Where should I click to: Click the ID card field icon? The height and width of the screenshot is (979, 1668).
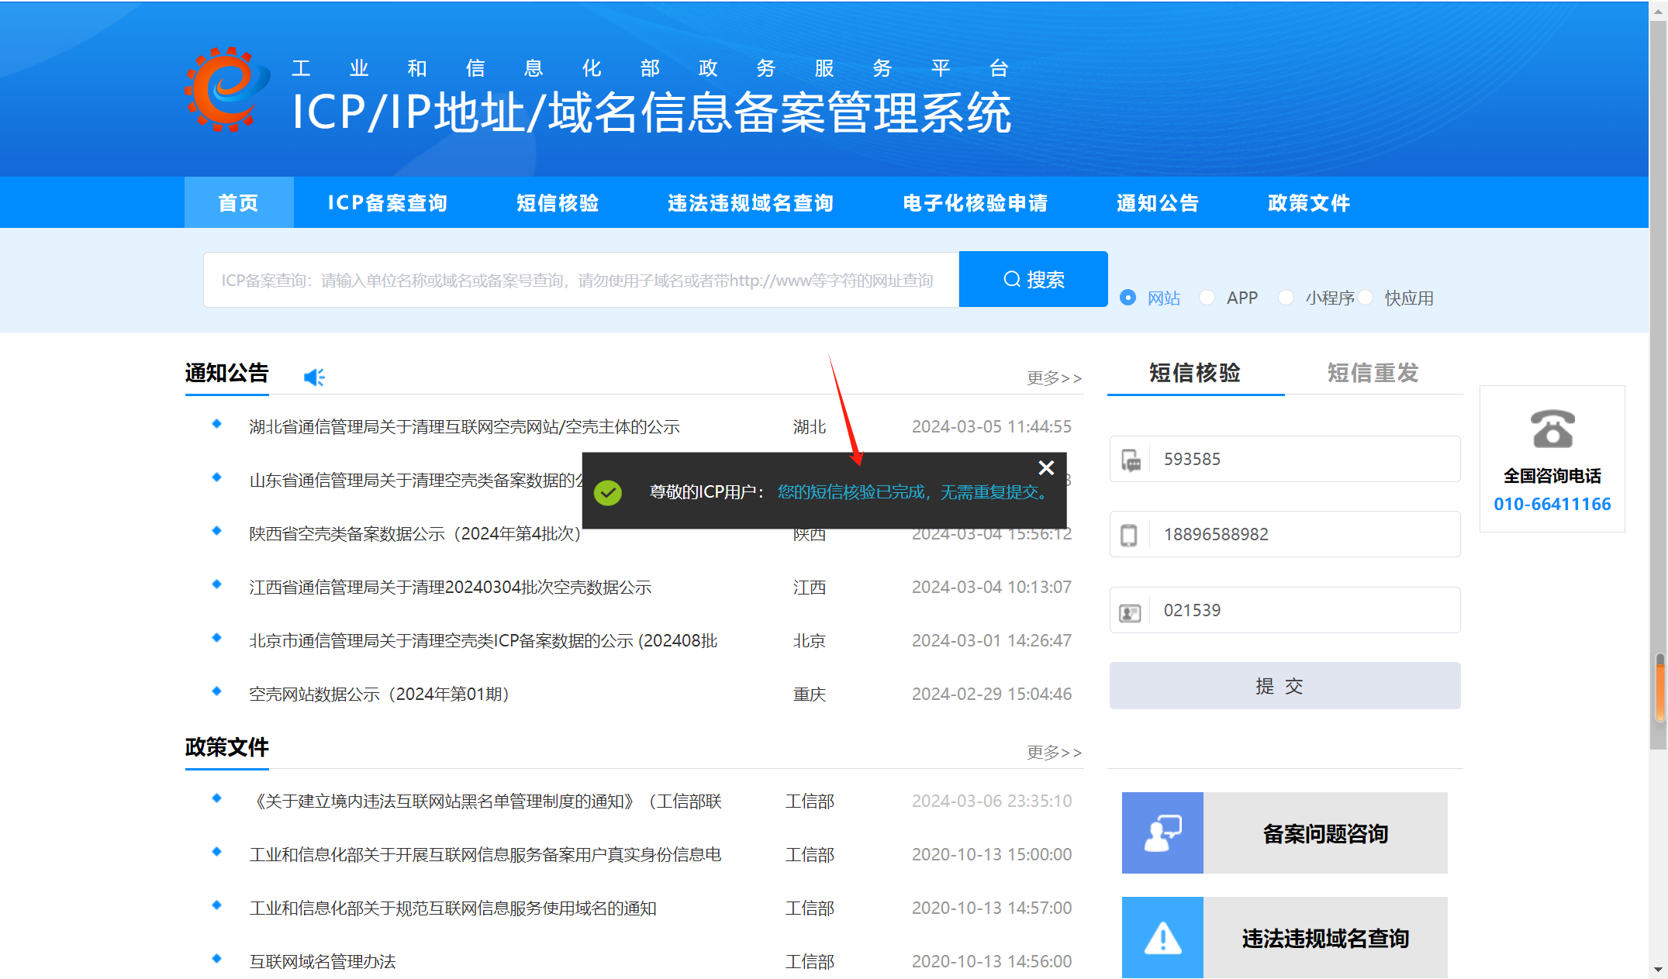(x=1130, y=612)
